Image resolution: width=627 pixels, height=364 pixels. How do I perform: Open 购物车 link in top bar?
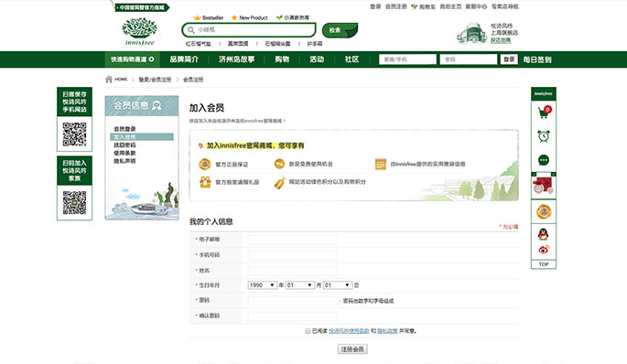[424, 6]
